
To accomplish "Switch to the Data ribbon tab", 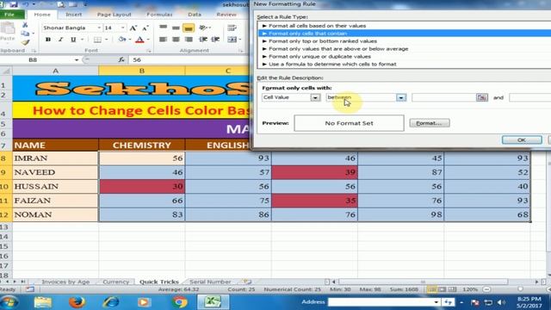I will [x=195, y=15].
